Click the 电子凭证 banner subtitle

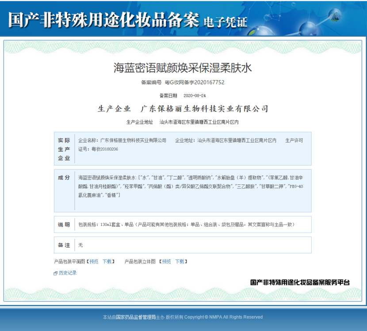pos(226,22)
